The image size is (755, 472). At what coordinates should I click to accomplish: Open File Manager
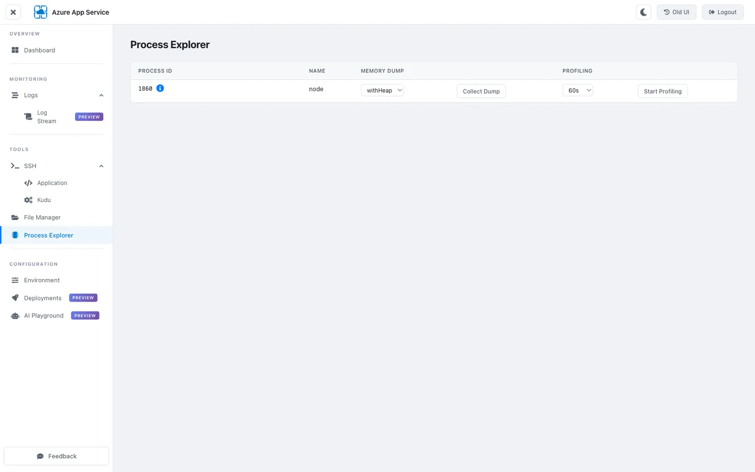(57, 217)
